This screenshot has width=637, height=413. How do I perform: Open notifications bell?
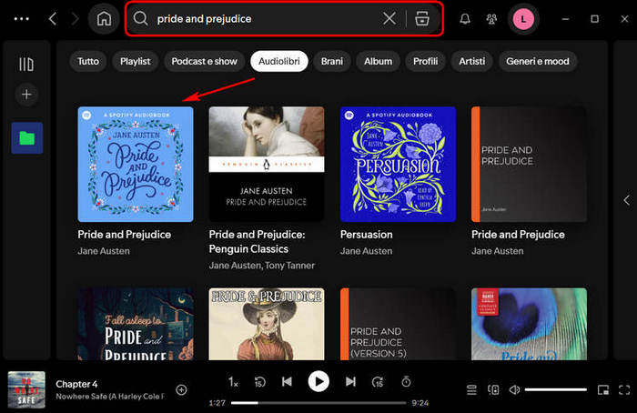[465, 19]
